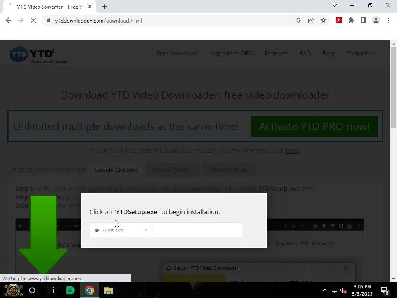
Task: View site info via lock icon
Action: click(x=49, y=21)
